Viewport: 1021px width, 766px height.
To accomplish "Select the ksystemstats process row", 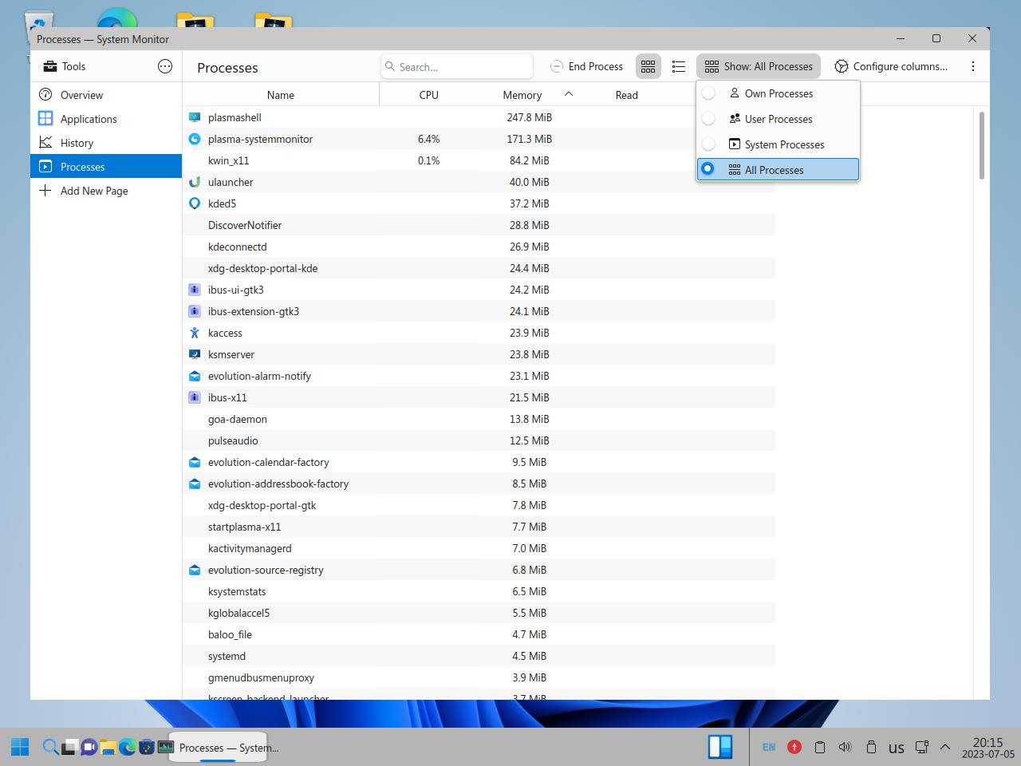I will [x=479, y=591].
